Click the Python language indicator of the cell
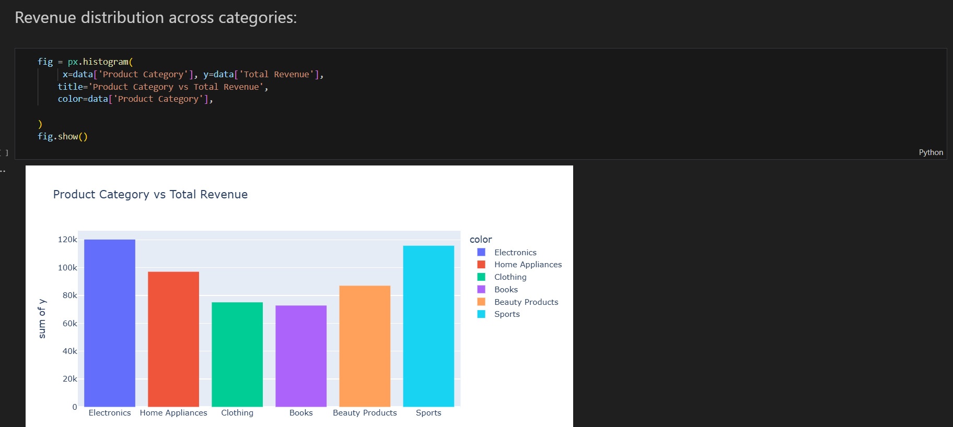Viewport: 953px width, 427px height. coord(931,152)
